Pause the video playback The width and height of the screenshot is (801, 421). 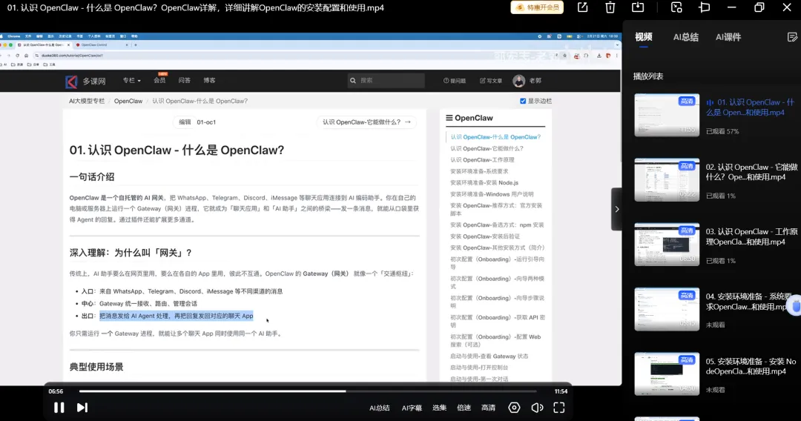[x=59, y=408]
